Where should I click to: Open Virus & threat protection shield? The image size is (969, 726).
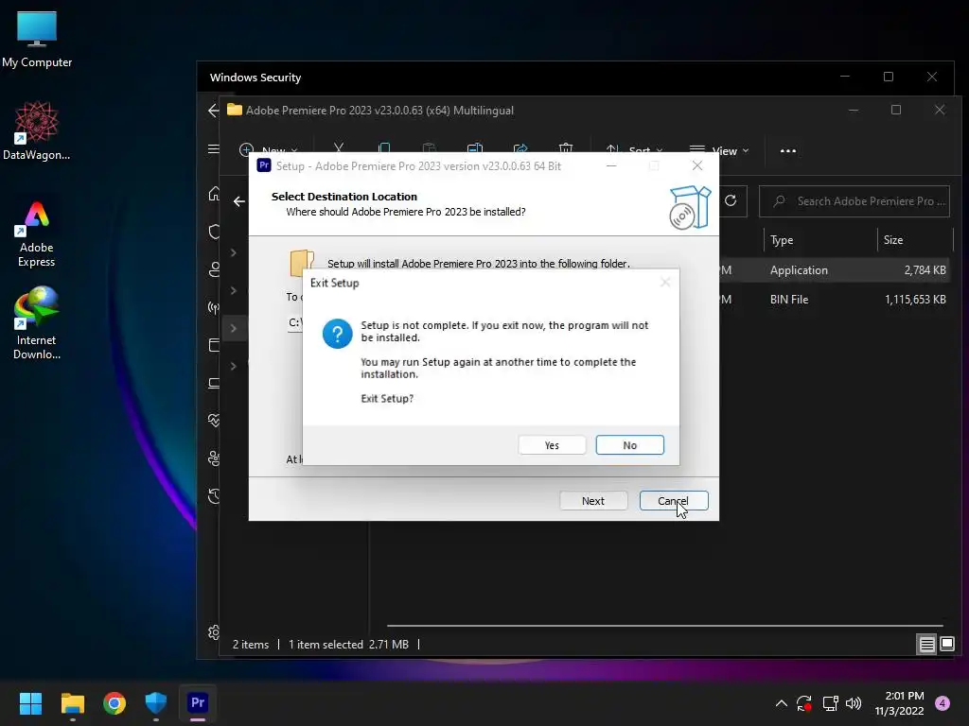click(x=214, y=232)
